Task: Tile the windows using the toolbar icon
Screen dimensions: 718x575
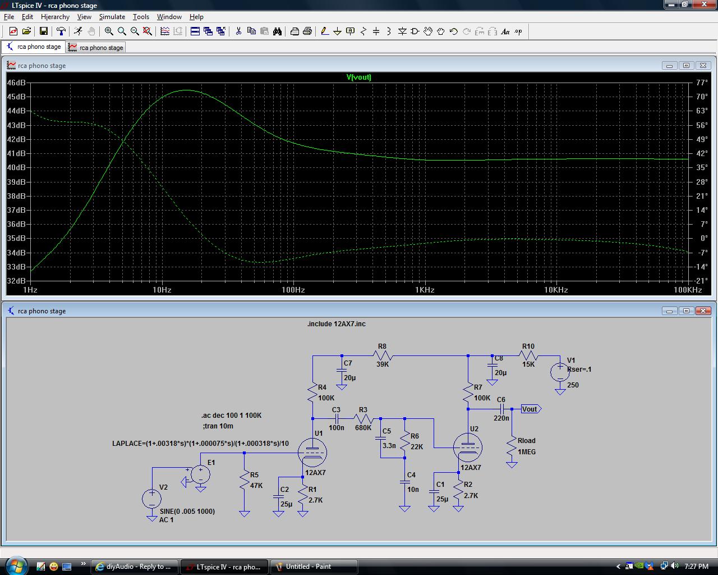Action: pyautogui.click(x=195, y=31)
